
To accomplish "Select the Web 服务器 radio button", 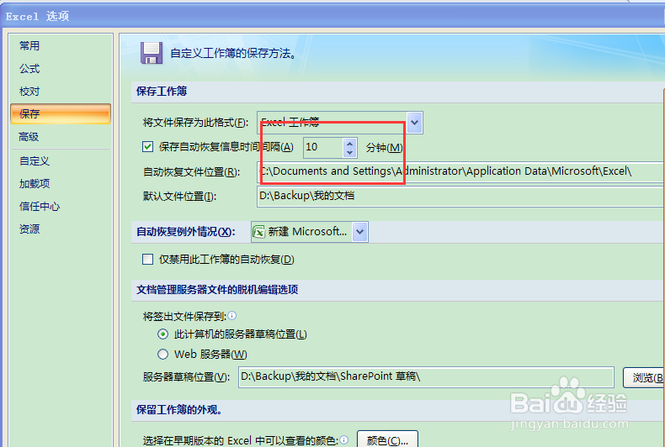I will (x=162, y=355).
